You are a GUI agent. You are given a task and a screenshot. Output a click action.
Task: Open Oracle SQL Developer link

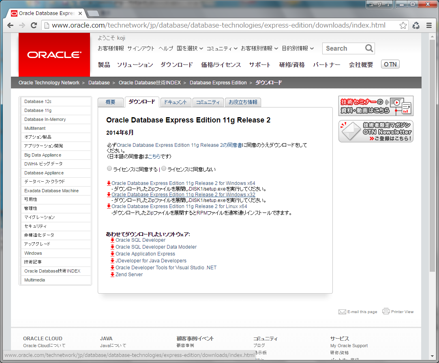point(140,240)
